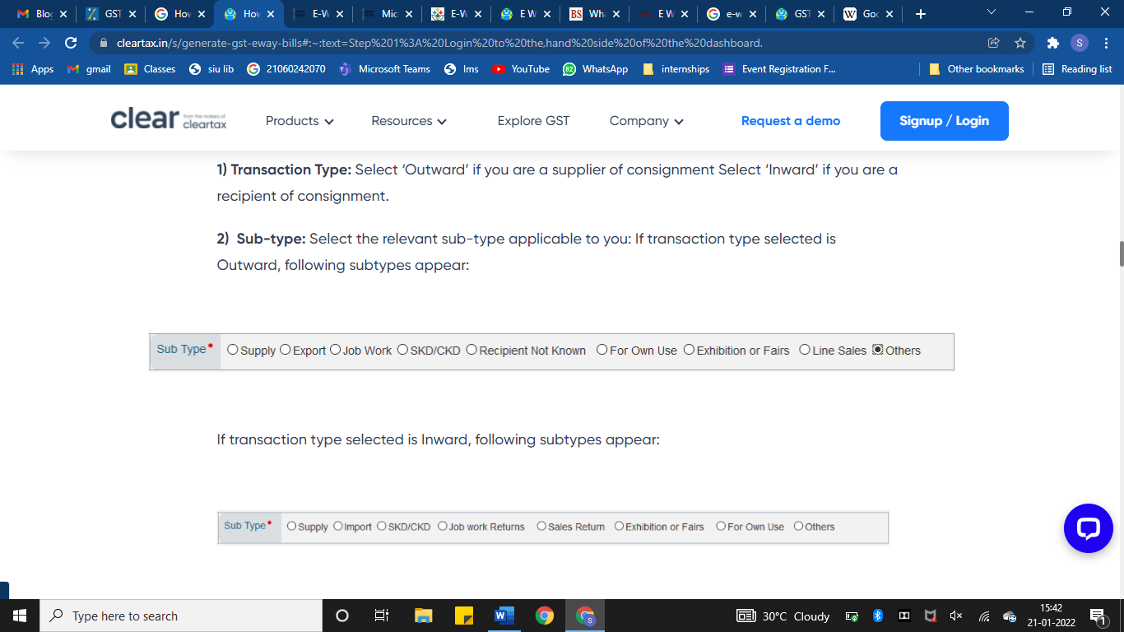Click the Clear by Cleartax logo

coord(169,120)
